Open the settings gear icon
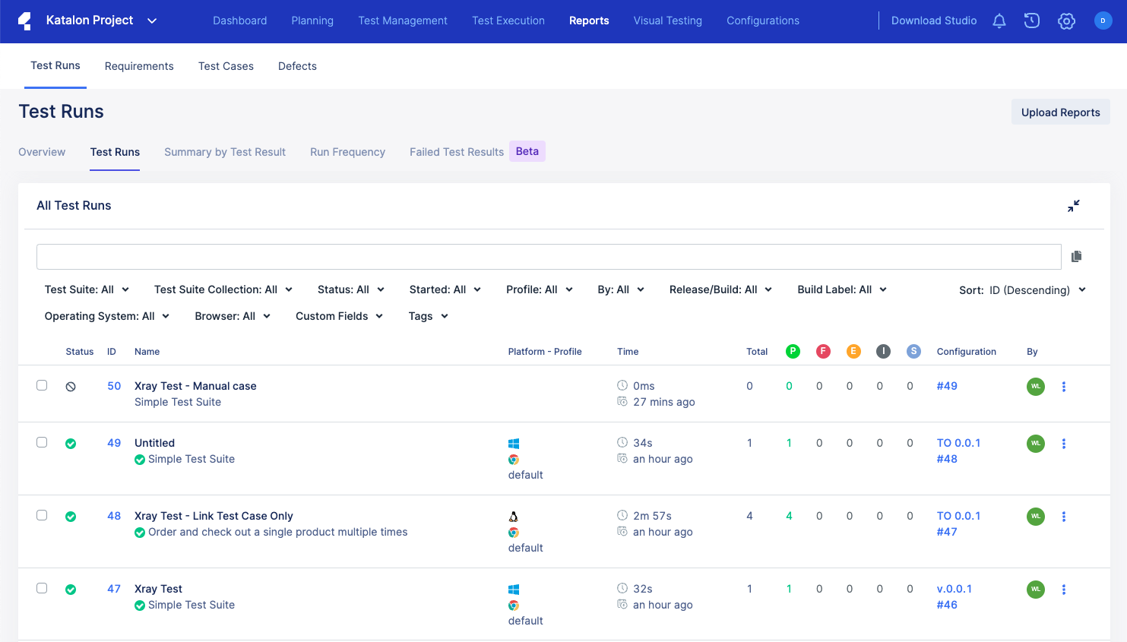Viewport: 1127px width, 642px height. [1066, 21]
